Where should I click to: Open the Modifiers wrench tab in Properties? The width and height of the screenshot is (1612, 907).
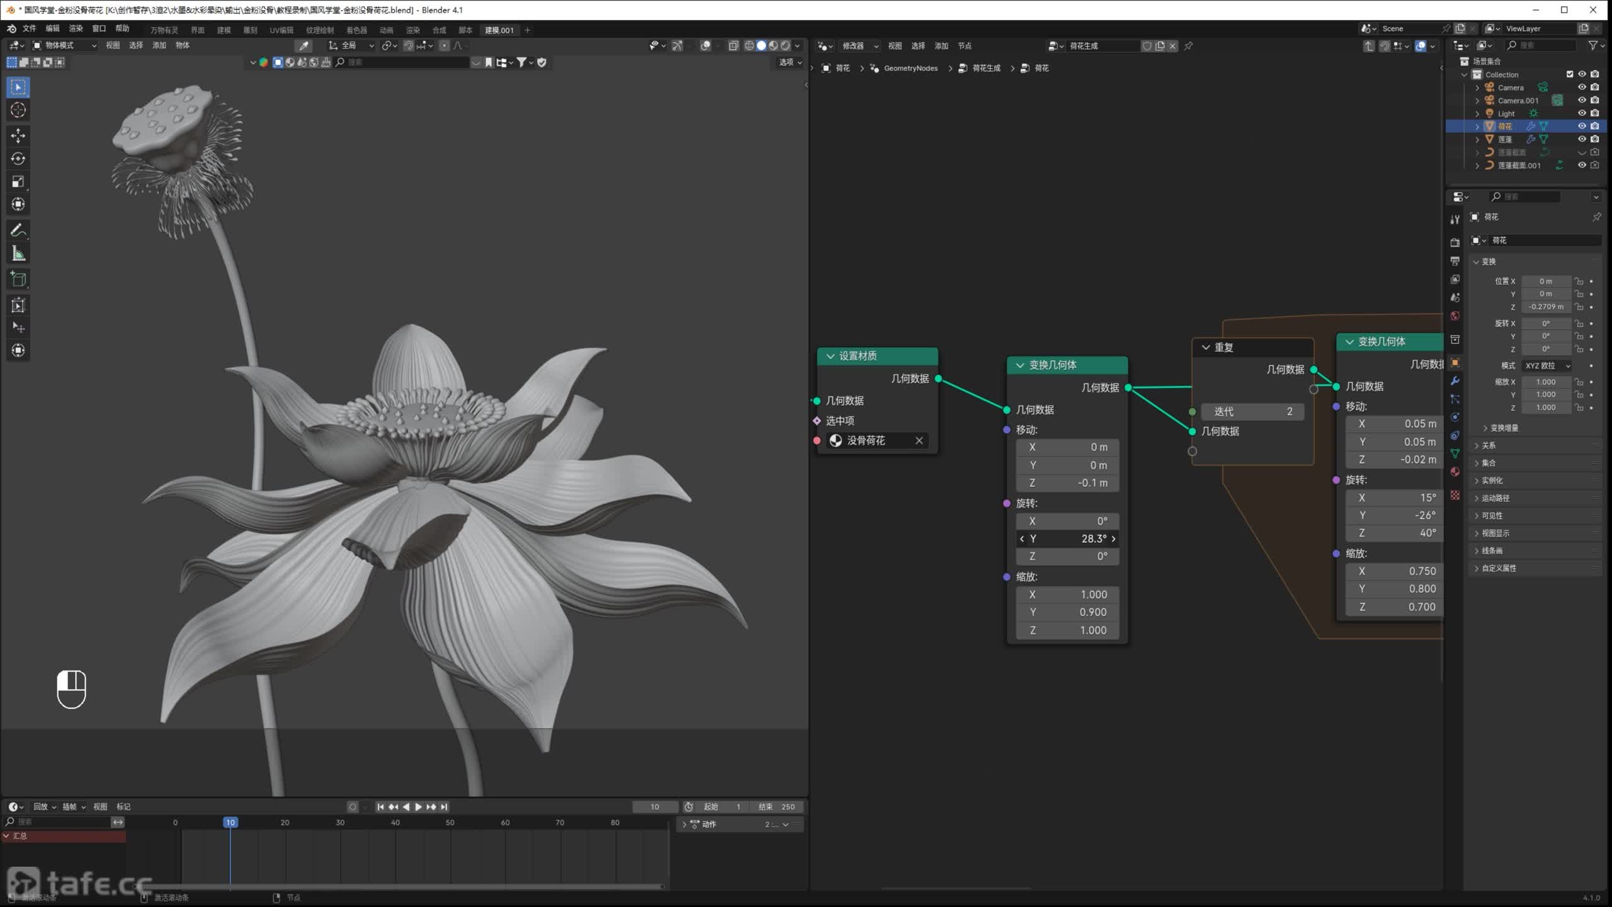point(1455,381)
